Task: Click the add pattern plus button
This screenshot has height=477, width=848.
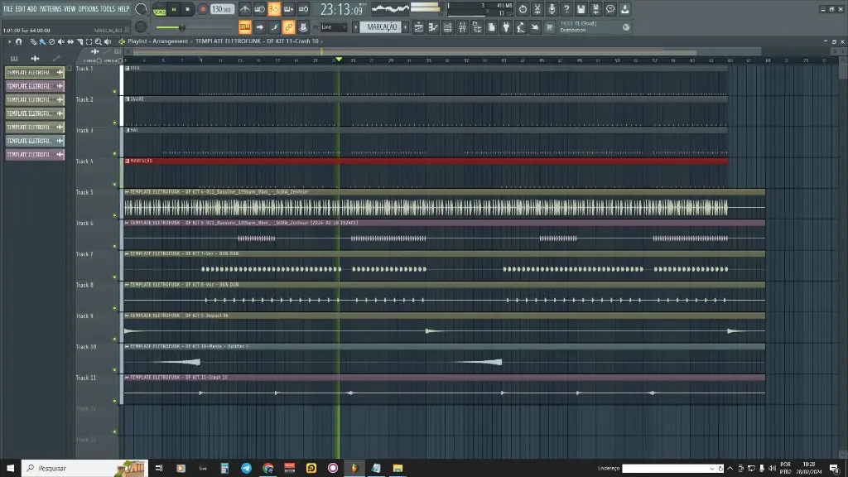Action: pyautogui.click(x=405, y=27)
